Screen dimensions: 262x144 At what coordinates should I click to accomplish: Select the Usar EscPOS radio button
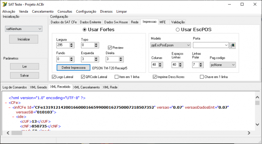click(177, 30)
